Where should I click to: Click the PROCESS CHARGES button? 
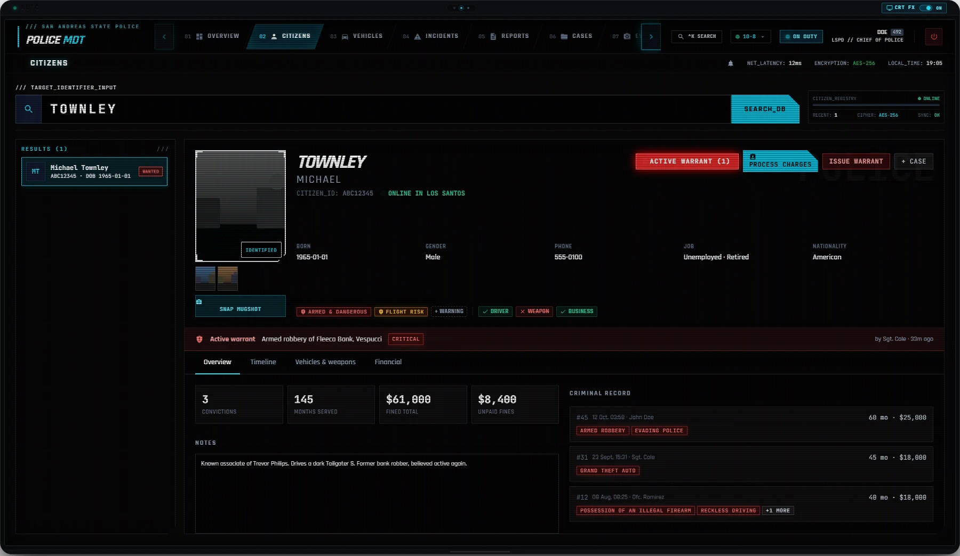780,161
